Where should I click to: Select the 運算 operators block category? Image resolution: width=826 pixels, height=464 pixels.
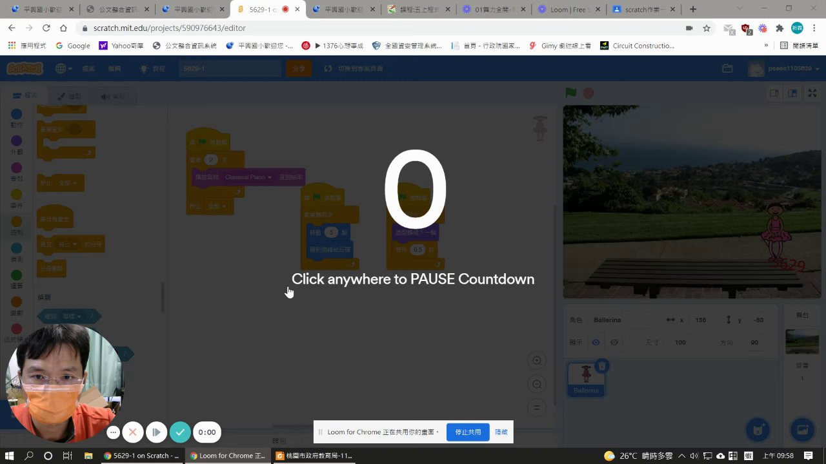click(16, 279)
